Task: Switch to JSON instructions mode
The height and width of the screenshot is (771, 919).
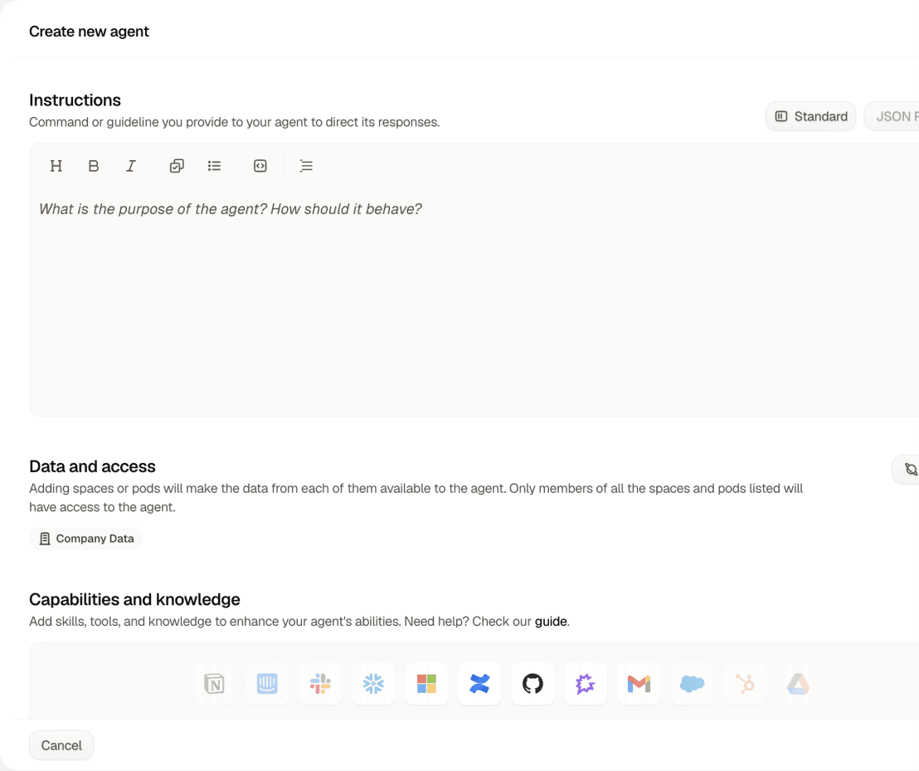Action: coord(892,117)
